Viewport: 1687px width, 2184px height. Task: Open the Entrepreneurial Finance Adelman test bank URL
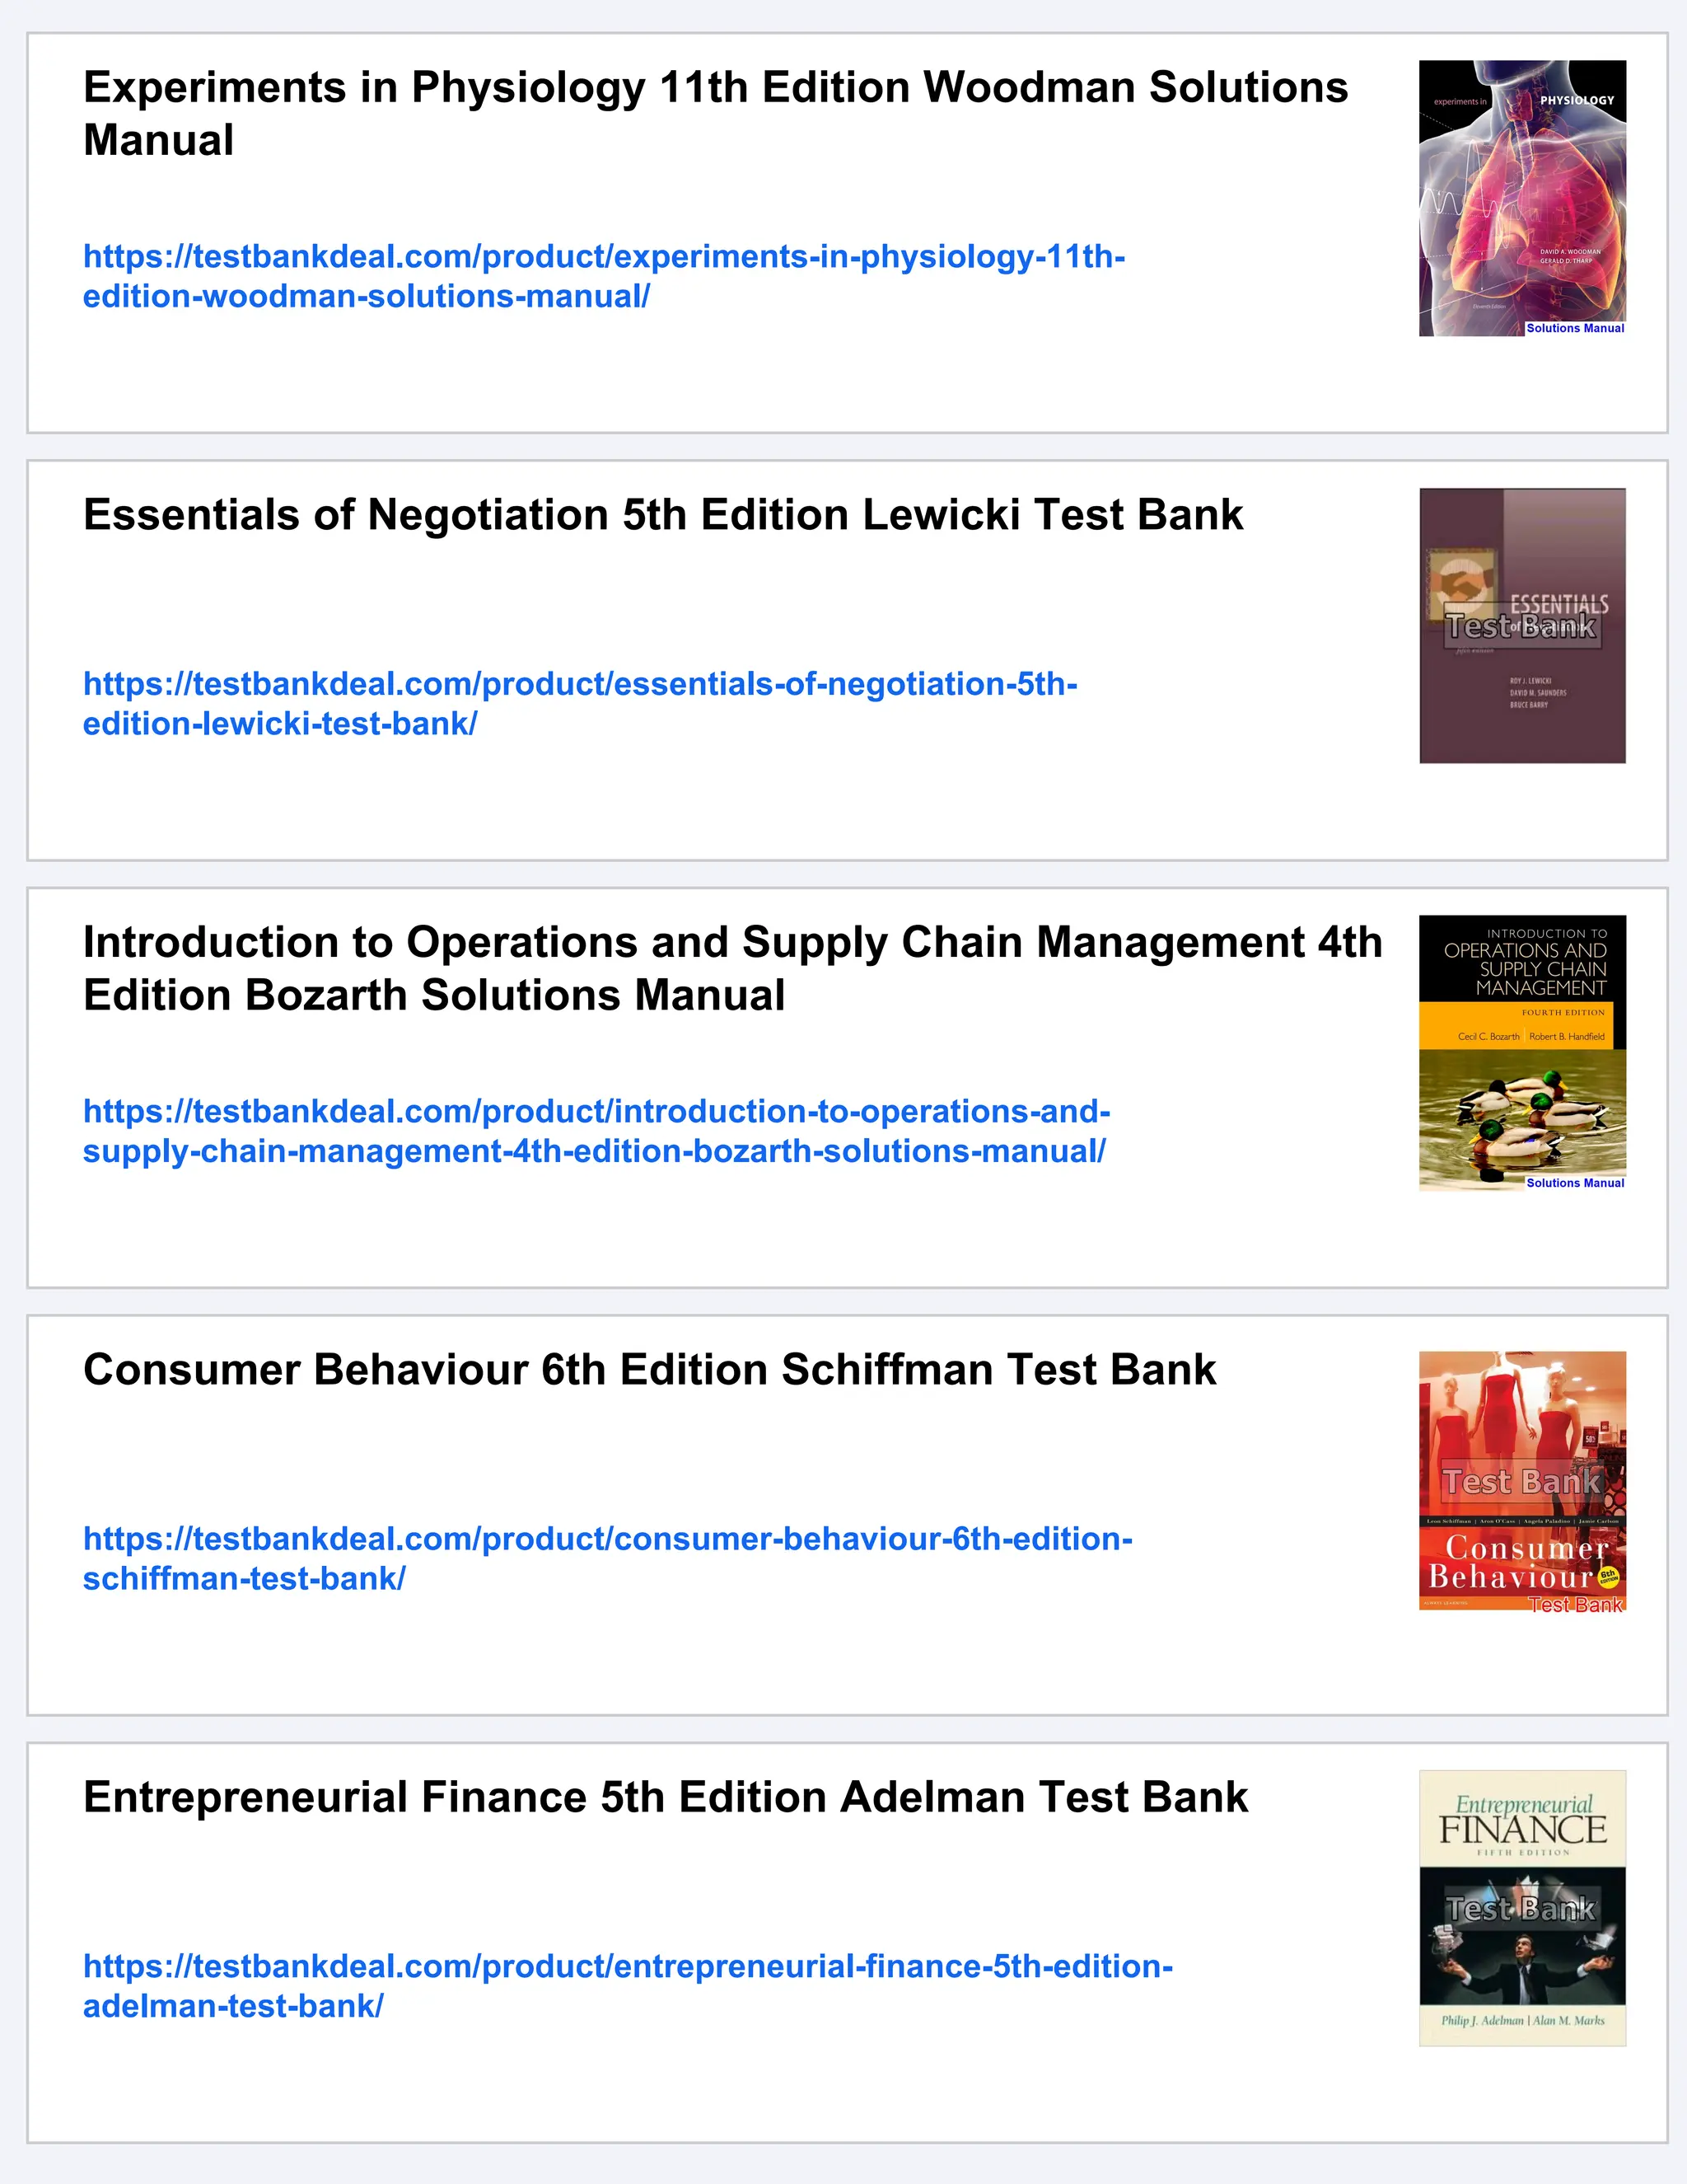(x=628, y=1986)
